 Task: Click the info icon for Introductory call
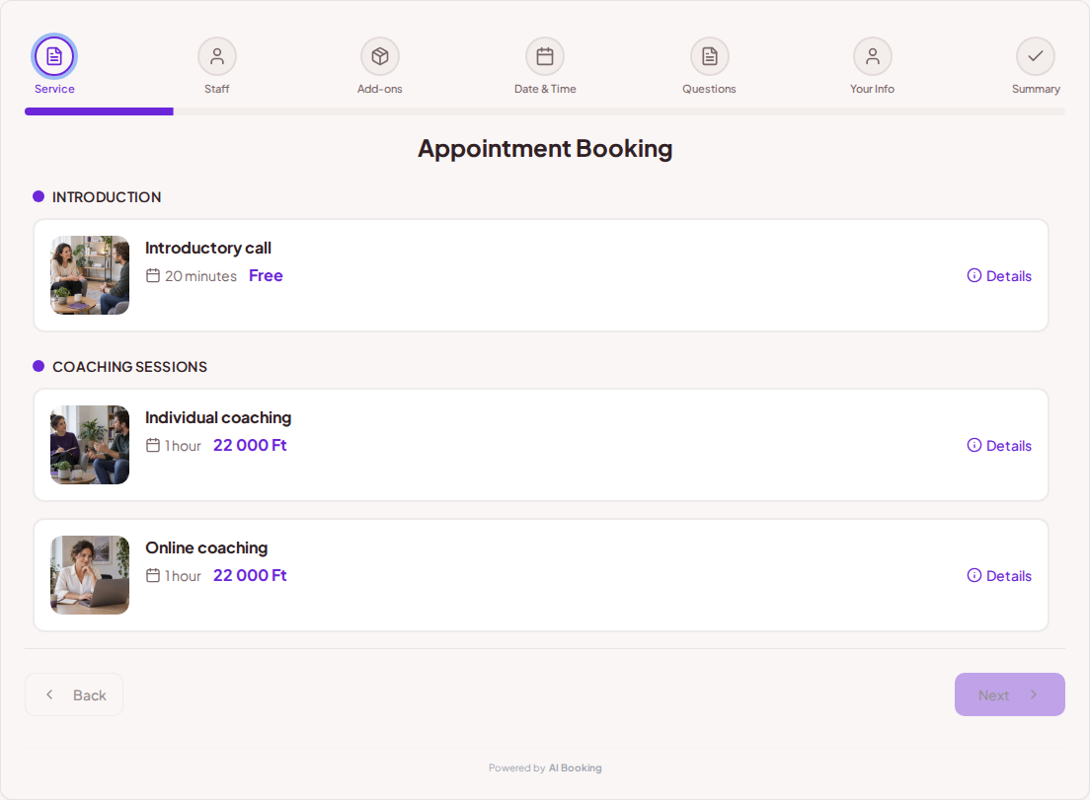click(974, 275)
